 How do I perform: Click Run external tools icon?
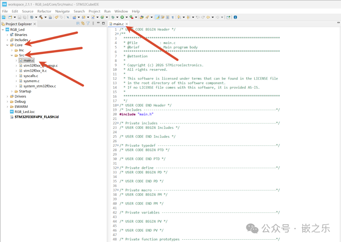click(131, 17)
